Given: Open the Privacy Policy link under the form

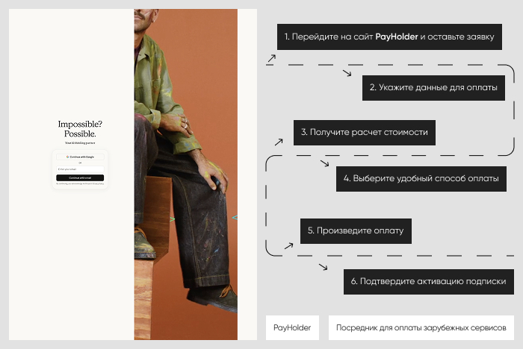Looking at the screenshot, I should coord(98,183).
